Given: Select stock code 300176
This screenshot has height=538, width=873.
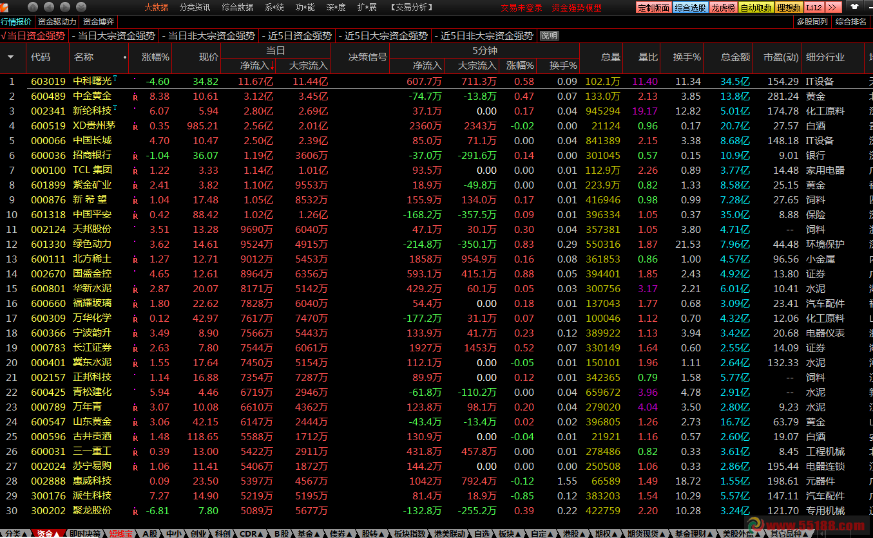Looking at the screenshot, I should pyautogui.click(x=48, y=496).
